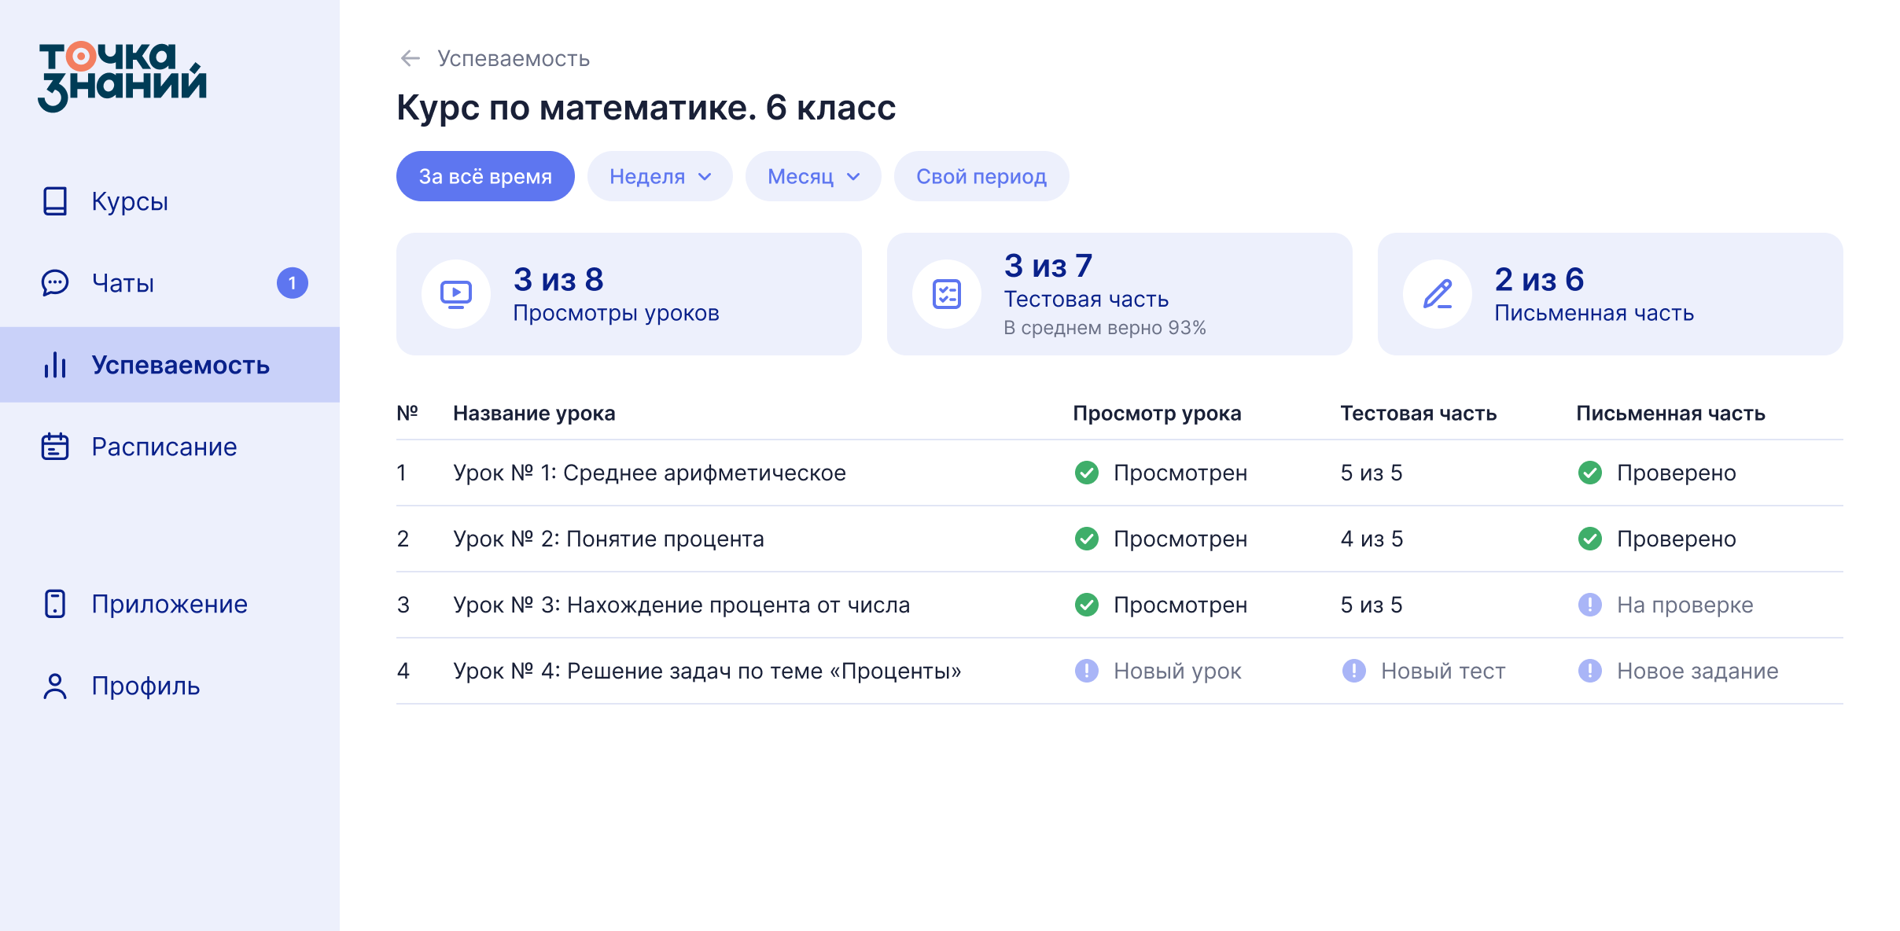Click the Название урока column header
Image resolution: width=1900 pixels, height=931 pixels.
[x=534, y=413]
